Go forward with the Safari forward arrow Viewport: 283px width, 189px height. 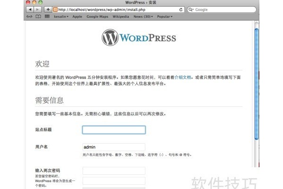[x=38, y=9]
